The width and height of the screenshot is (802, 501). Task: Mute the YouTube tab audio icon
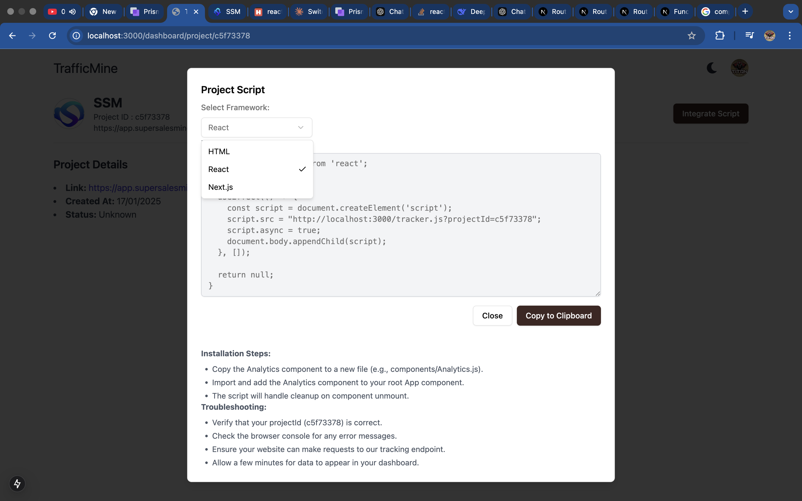pos(73,12)
